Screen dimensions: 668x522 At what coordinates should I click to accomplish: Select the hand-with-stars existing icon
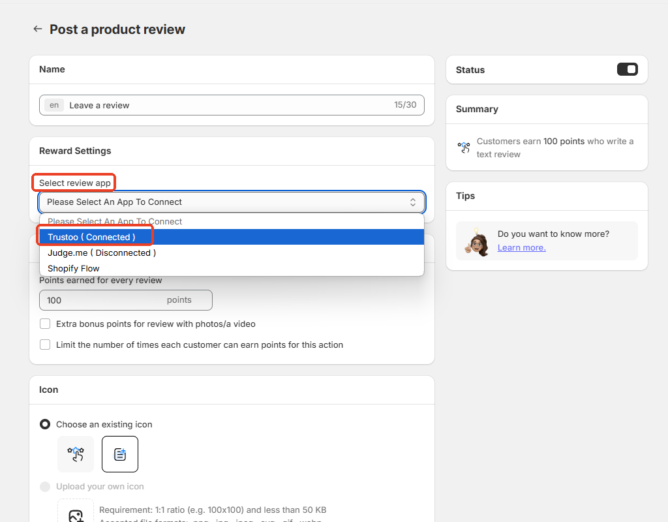click(76, 454)
